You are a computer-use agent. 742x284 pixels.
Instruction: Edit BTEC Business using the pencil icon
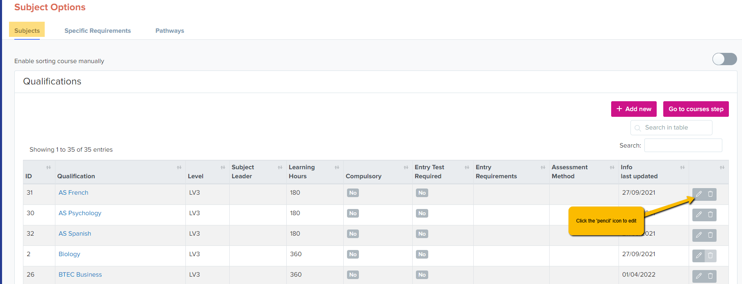[699, 276]
